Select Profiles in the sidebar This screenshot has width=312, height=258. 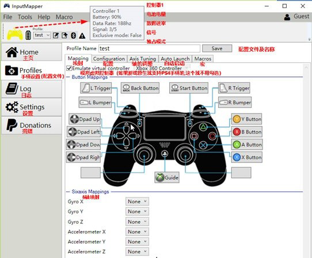click(x=32, y=71)
